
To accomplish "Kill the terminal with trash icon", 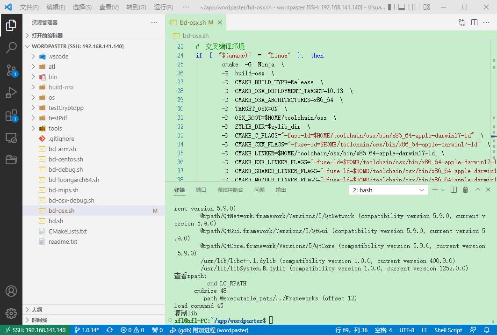I will [465, 189].
